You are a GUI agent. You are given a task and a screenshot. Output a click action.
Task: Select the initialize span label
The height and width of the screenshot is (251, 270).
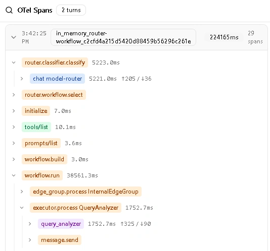click(36, 111)
